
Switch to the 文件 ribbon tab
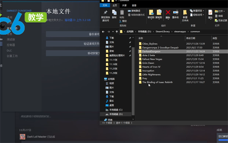(x=105, y=5)
